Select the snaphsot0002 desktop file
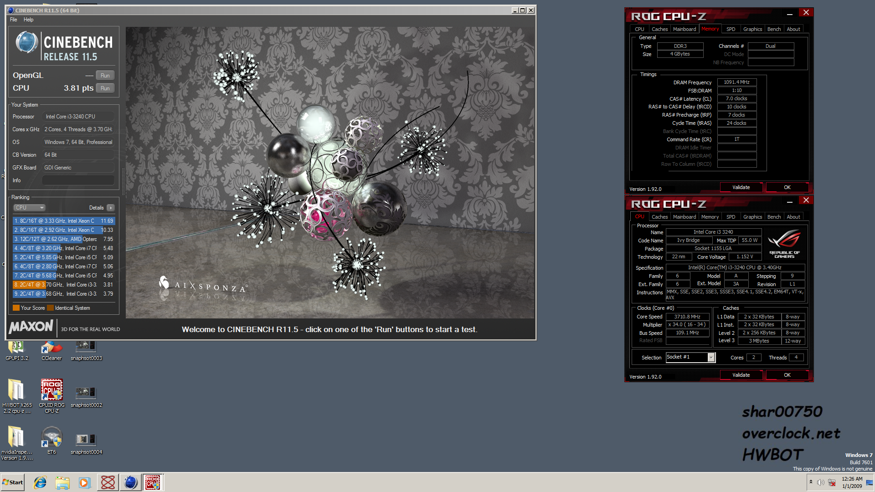The image size is (875, 492). pos(86,397)
